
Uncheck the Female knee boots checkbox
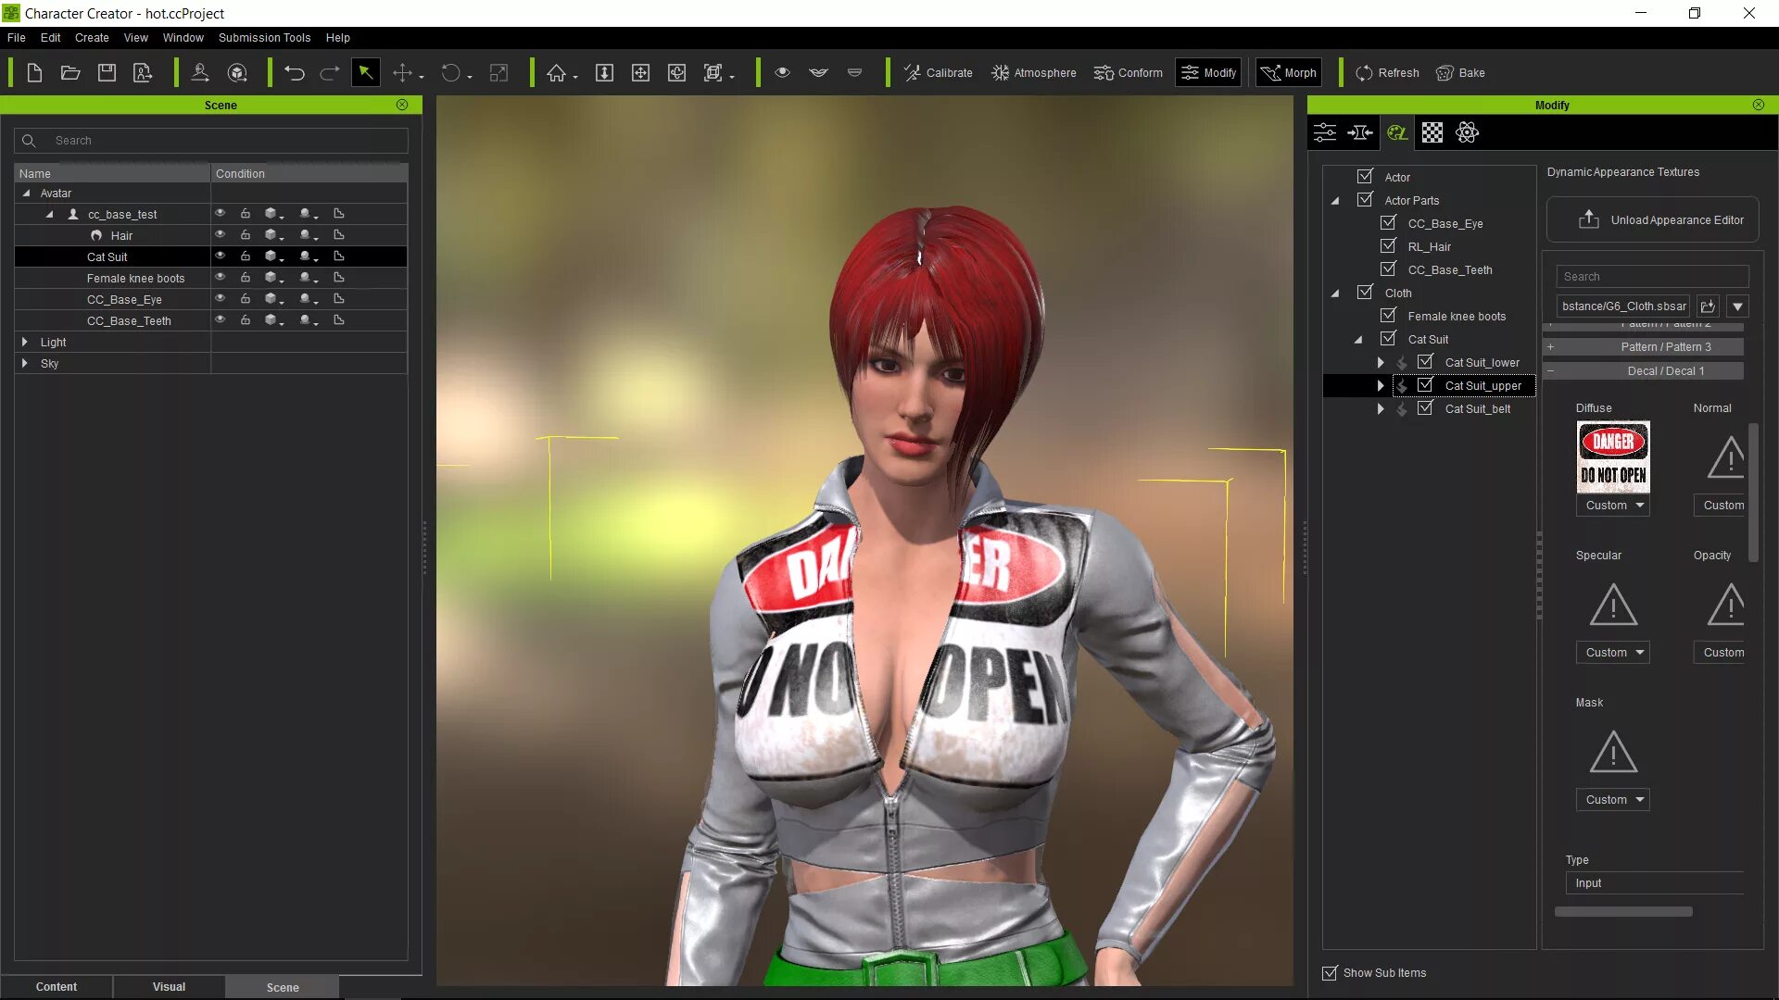[x=1388, y=316]
